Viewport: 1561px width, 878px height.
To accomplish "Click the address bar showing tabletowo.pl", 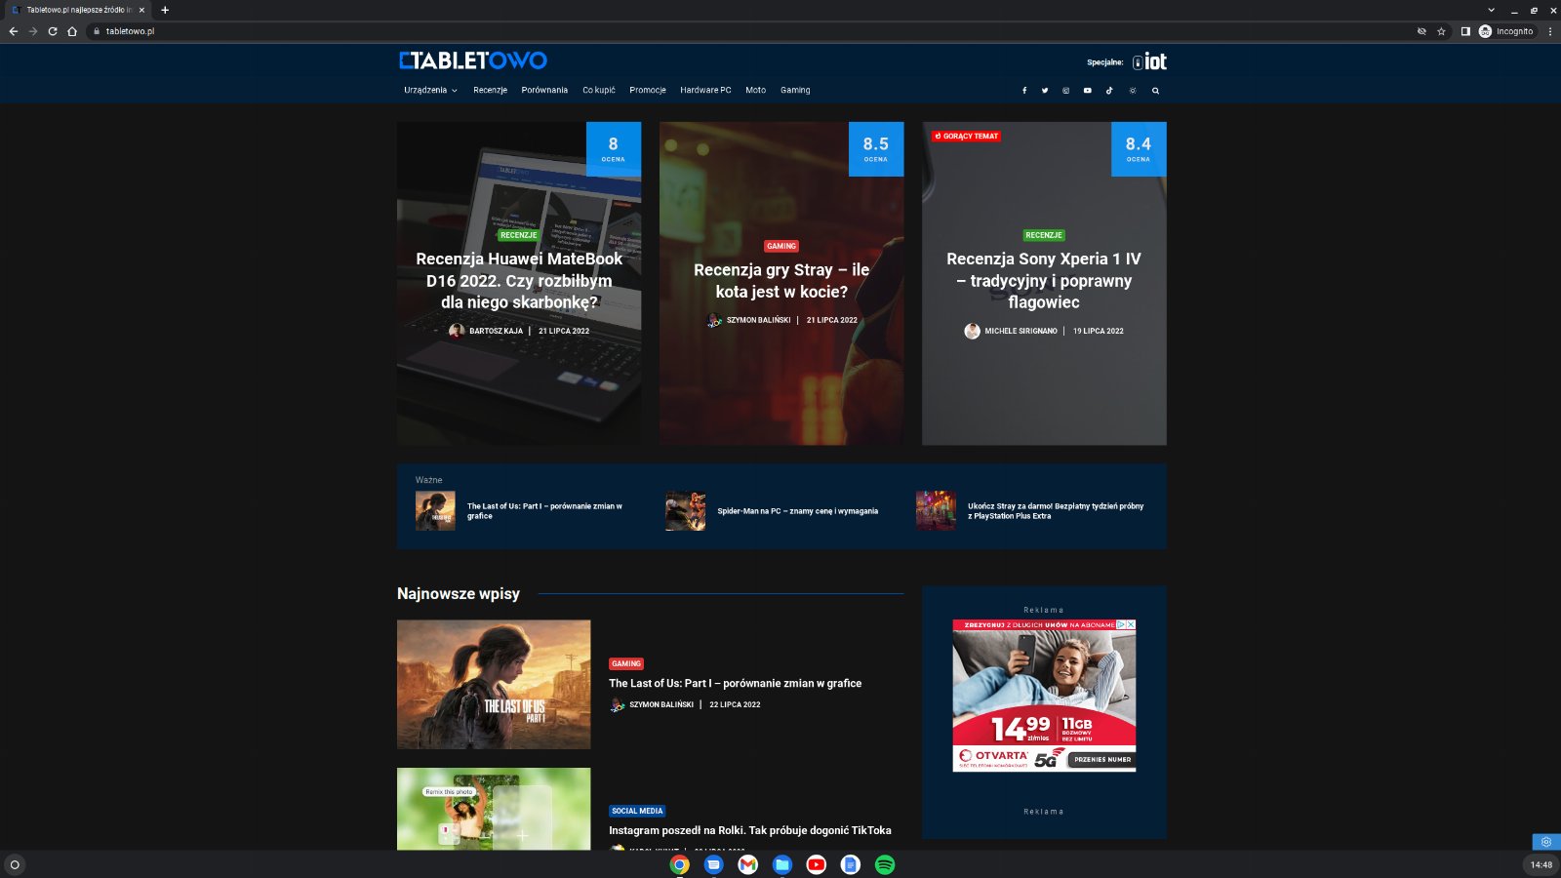I will point(751,31).
